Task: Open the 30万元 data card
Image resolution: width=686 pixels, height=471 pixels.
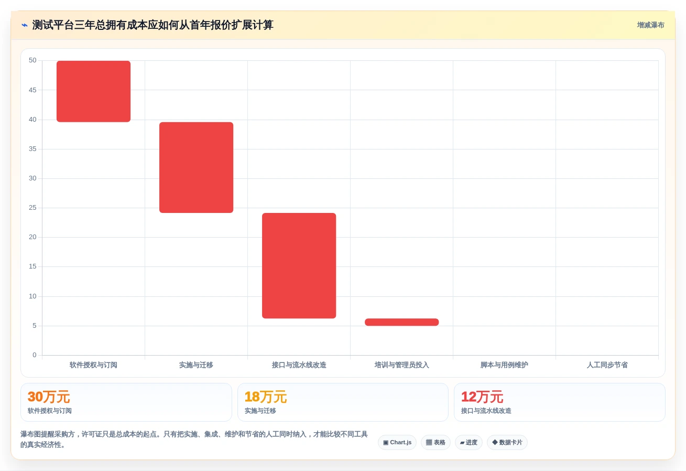Action: point(126,402)
